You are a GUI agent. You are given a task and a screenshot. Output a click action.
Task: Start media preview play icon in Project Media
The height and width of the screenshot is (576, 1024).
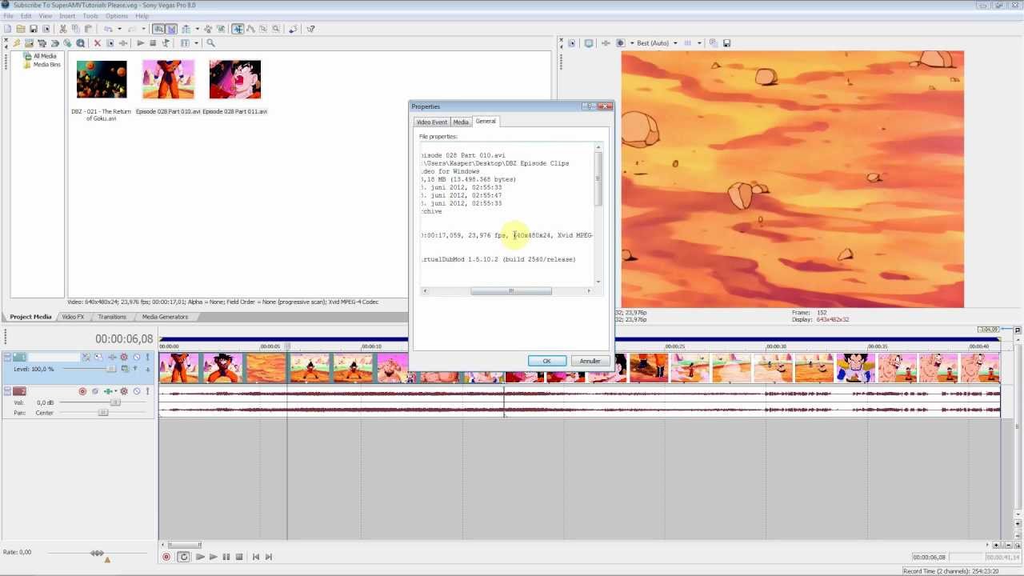141,43
